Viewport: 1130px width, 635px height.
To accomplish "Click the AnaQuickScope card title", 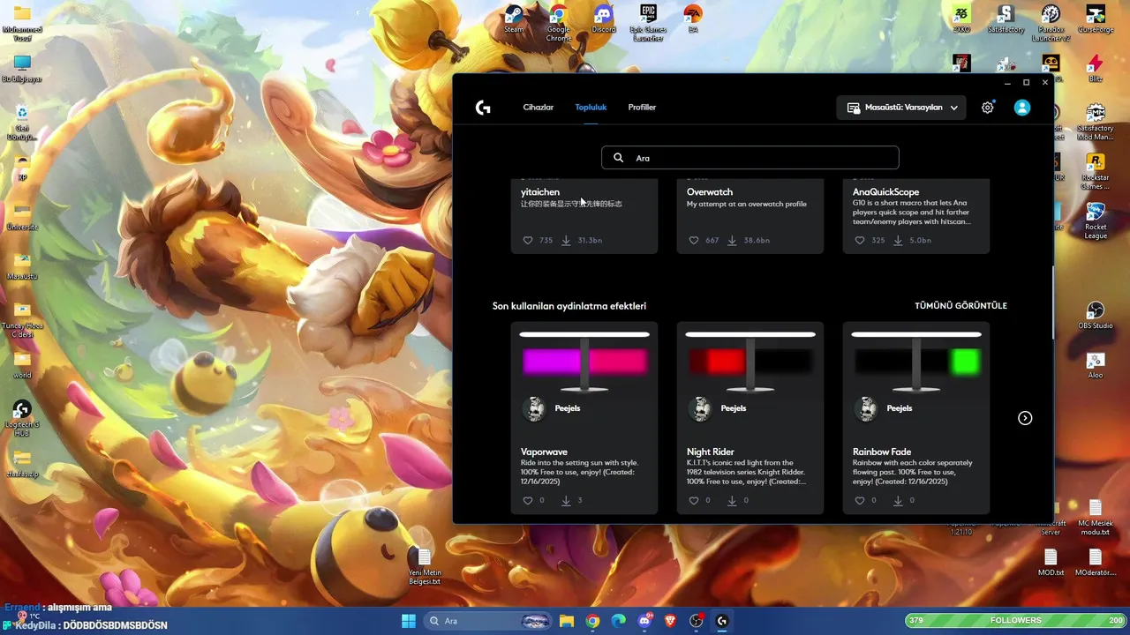I will (x=885, y=192).
